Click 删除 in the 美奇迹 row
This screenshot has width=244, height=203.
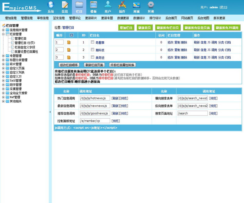pos(184,57)
